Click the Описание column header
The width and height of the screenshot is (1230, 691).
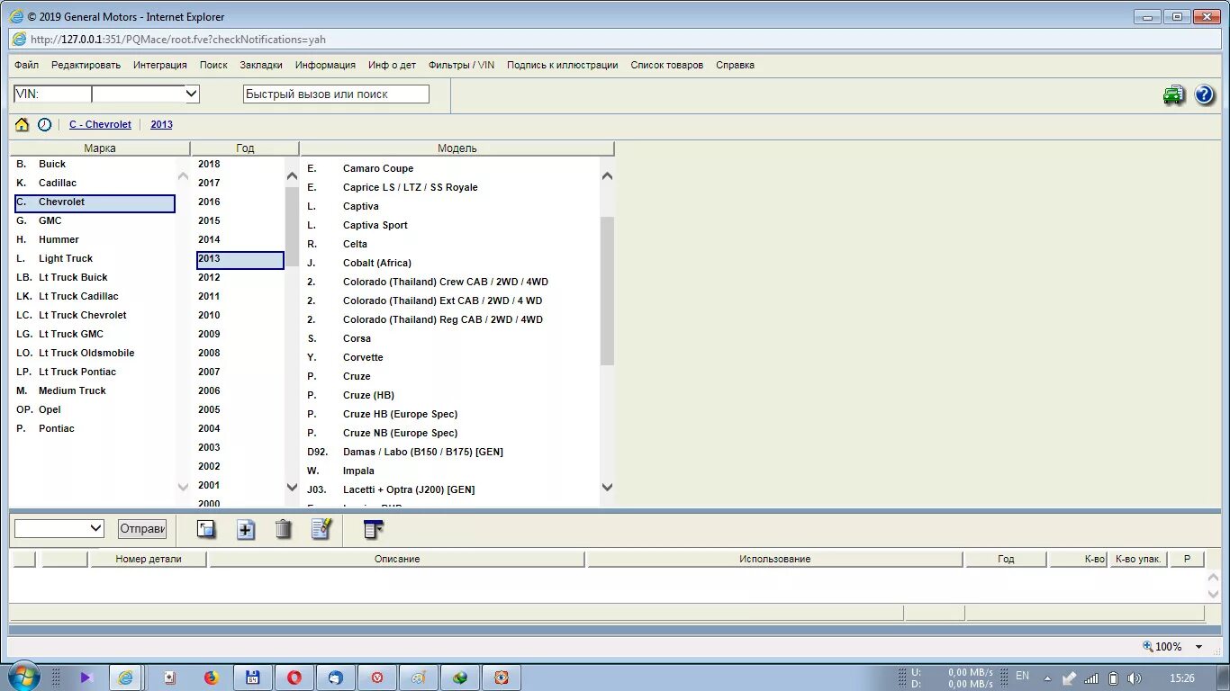tap(397, 559)
